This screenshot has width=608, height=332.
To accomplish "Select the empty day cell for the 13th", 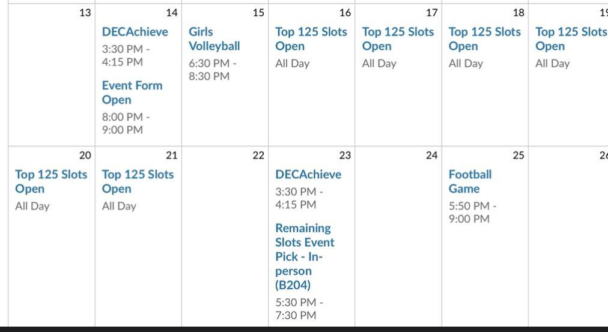I will tap(51, 78).
